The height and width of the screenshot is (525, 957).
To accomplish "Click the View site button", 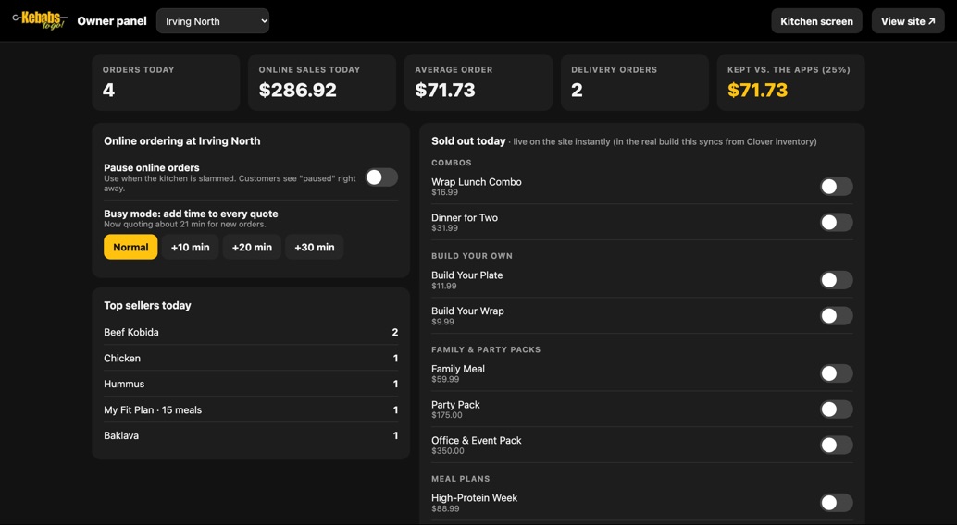I will coord(908,21).
